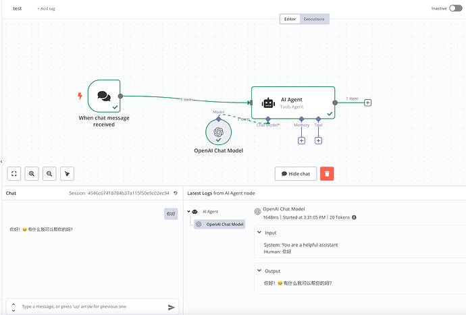This screenshot has width=466, height=315.
Task: Add a Tool sub-node plus button
Action: (318, 141)
